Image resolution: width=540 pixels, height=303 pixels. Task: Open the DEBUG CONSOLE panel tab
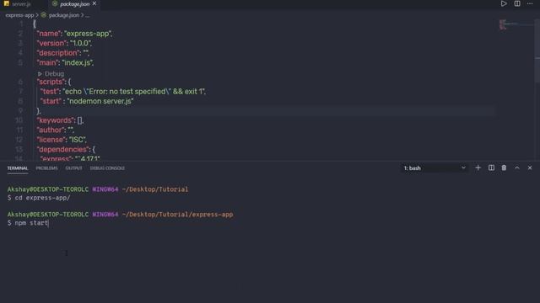coord(107,168)
